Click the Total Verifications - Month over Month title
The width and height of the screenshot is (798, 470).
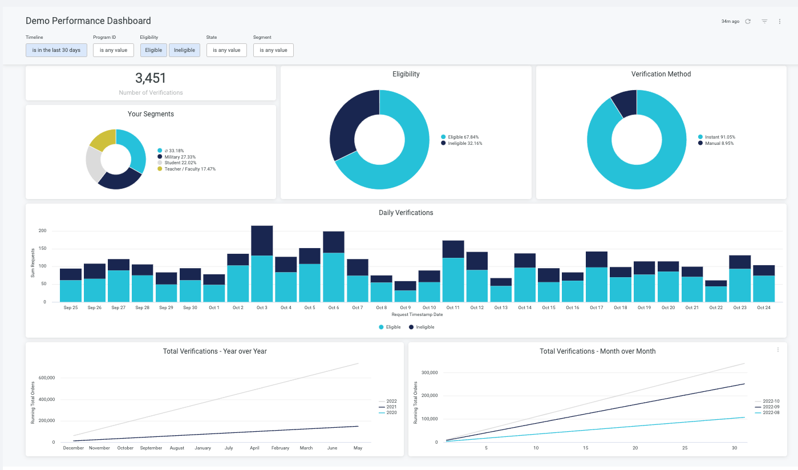pyautogui.click(x=598, y=351)
